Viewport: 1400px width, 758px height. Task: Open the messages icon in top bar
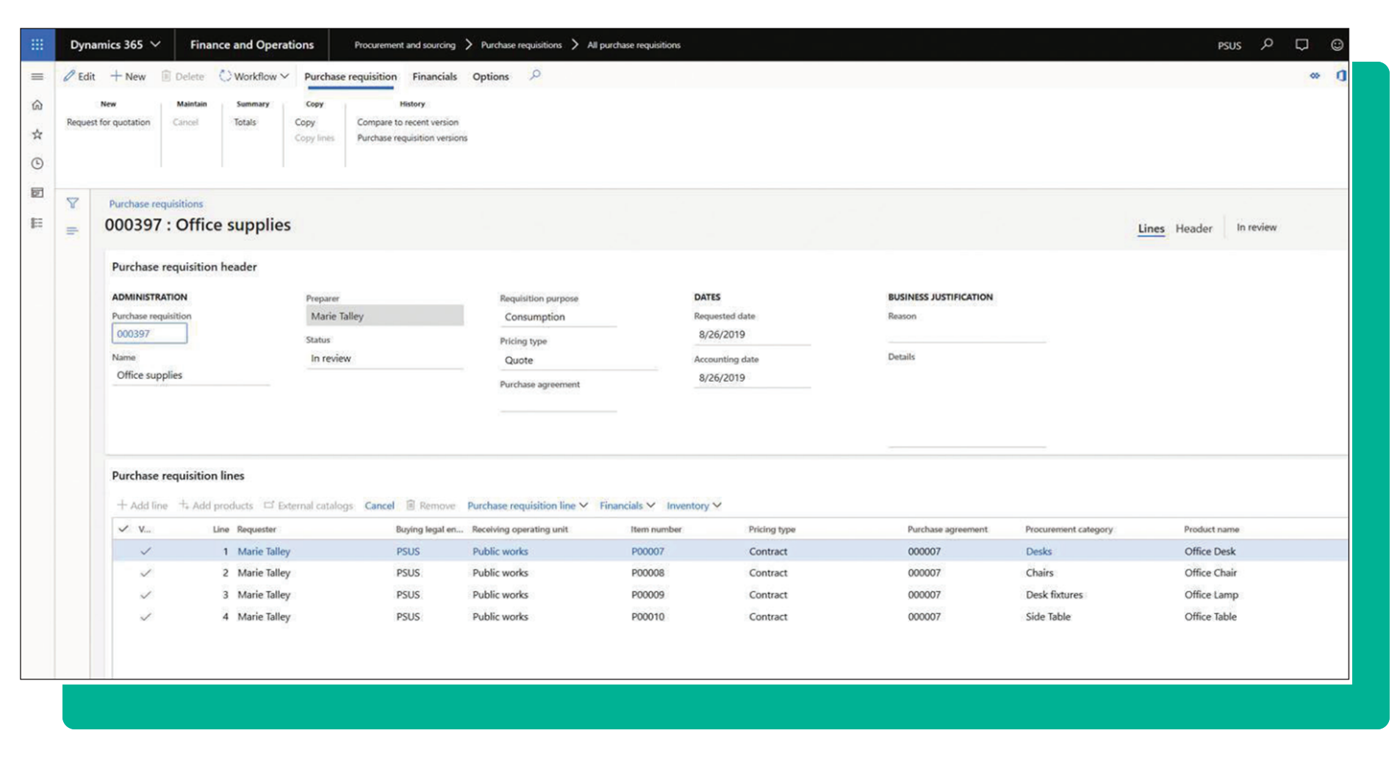pos(1302,45)
